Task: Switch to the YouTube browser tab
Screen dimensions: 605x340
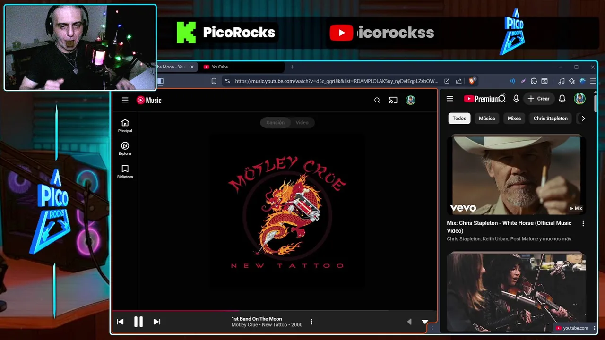Action: click(x=241, y=67)
